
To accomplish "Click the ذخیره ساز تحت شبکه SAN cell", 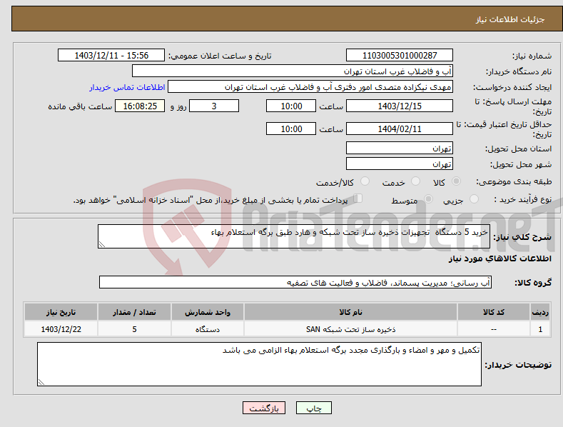I will (350, 329).
